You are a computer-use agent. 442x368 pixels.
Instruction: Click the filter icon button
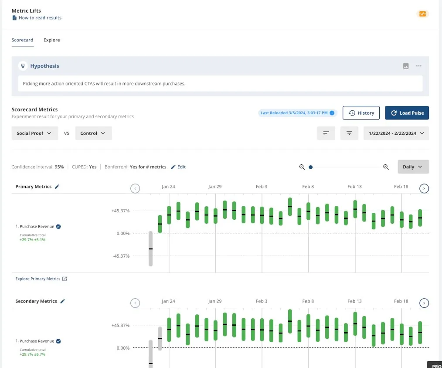coord(349,133)
